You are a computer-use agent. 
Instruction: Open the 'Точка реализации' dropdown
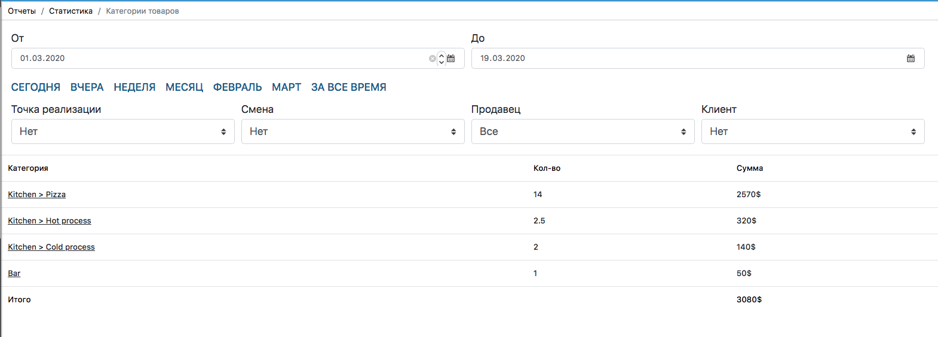(x=122, y=131)
